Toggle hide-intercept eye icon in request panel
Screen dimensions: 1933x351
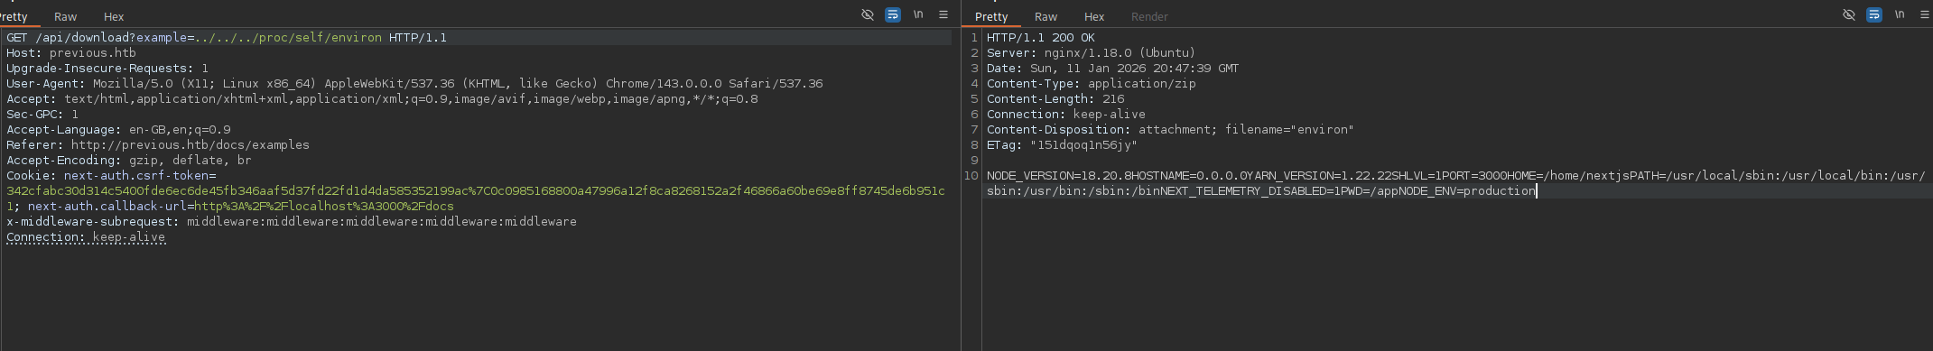point(868,14)
